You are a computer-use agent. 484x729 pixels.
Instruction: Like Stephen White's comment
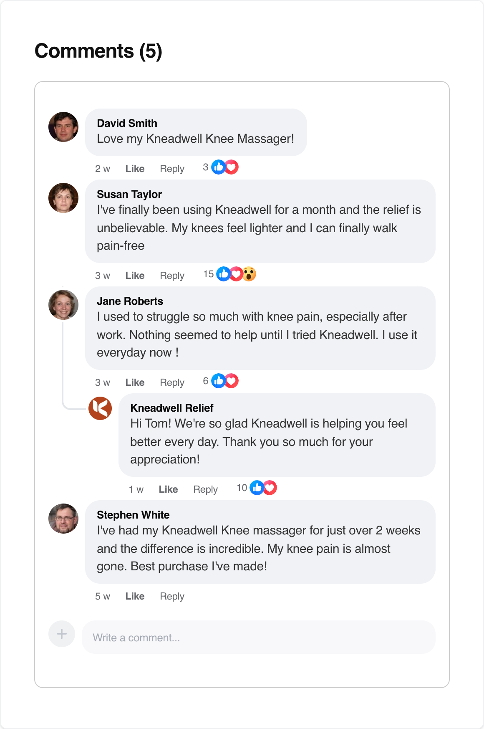135,596
